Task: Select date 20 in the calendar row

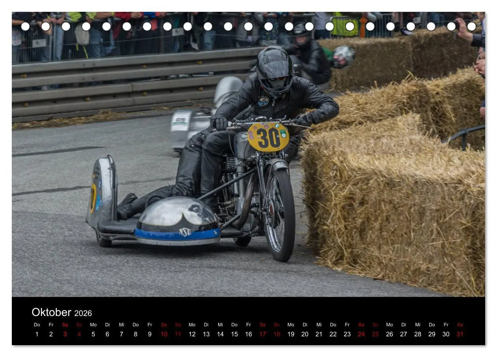Action: 305,334
